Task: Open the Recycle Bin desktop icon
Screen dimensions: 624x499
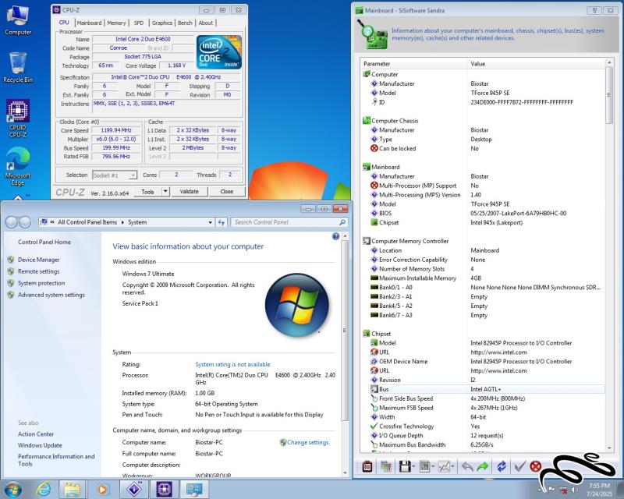Action: [x=18, y=68]
